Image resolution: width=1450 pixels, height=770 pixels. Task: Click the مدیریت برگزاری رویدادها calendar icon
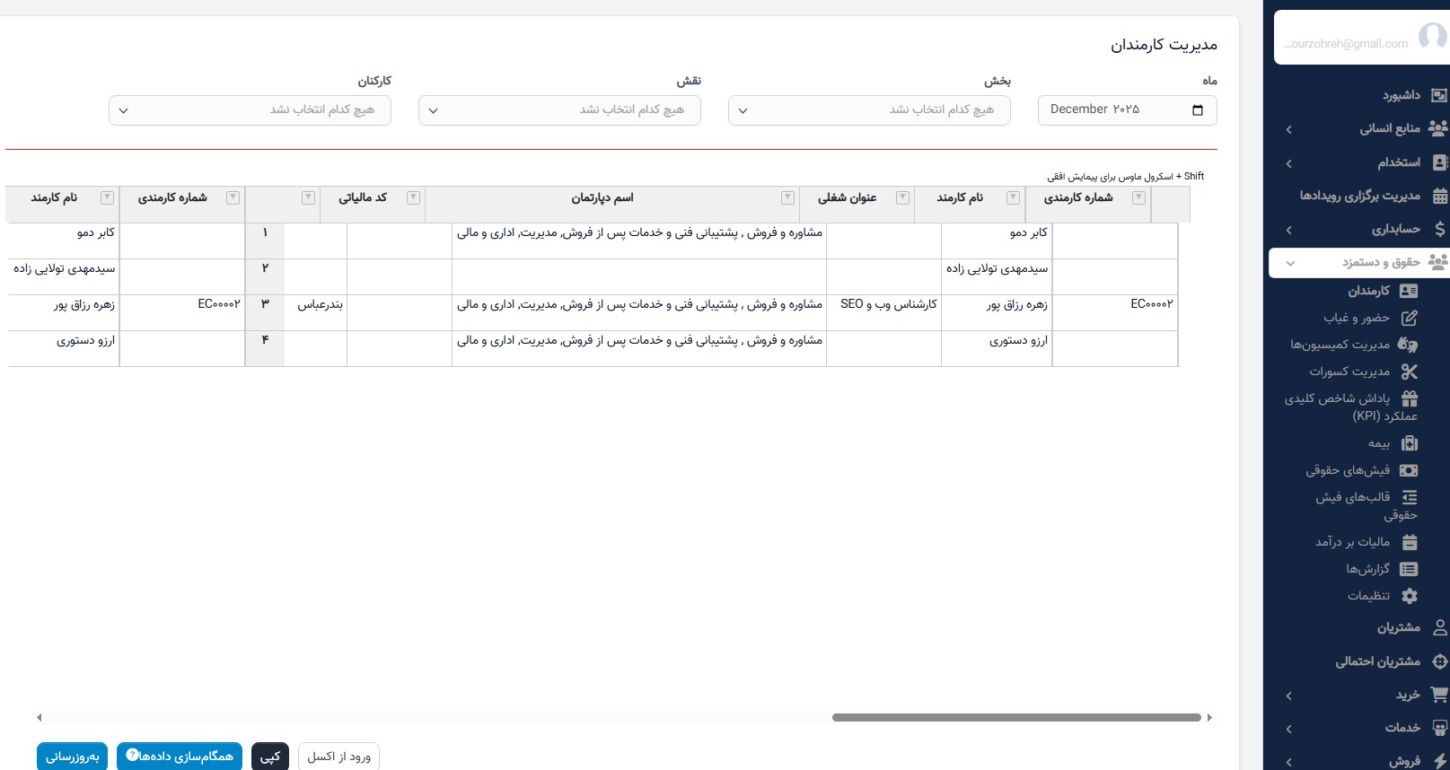1440,196
